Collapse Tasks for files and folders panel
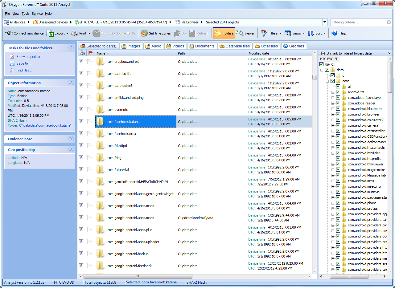 (x=71, y=48)
